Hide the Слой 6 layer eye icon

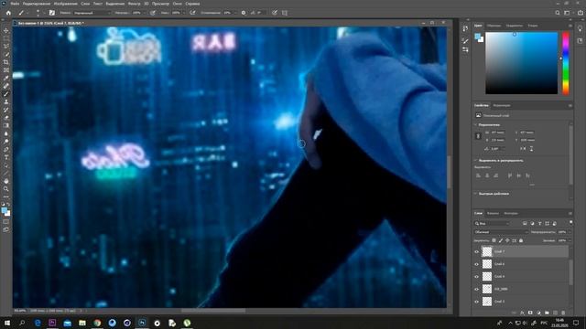(x=476, y=264)
